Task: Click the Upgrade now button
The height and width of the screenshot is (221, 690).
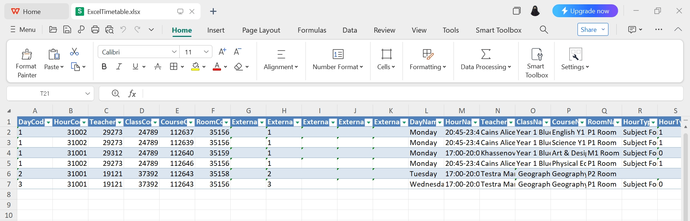Action: coord(585,11)
